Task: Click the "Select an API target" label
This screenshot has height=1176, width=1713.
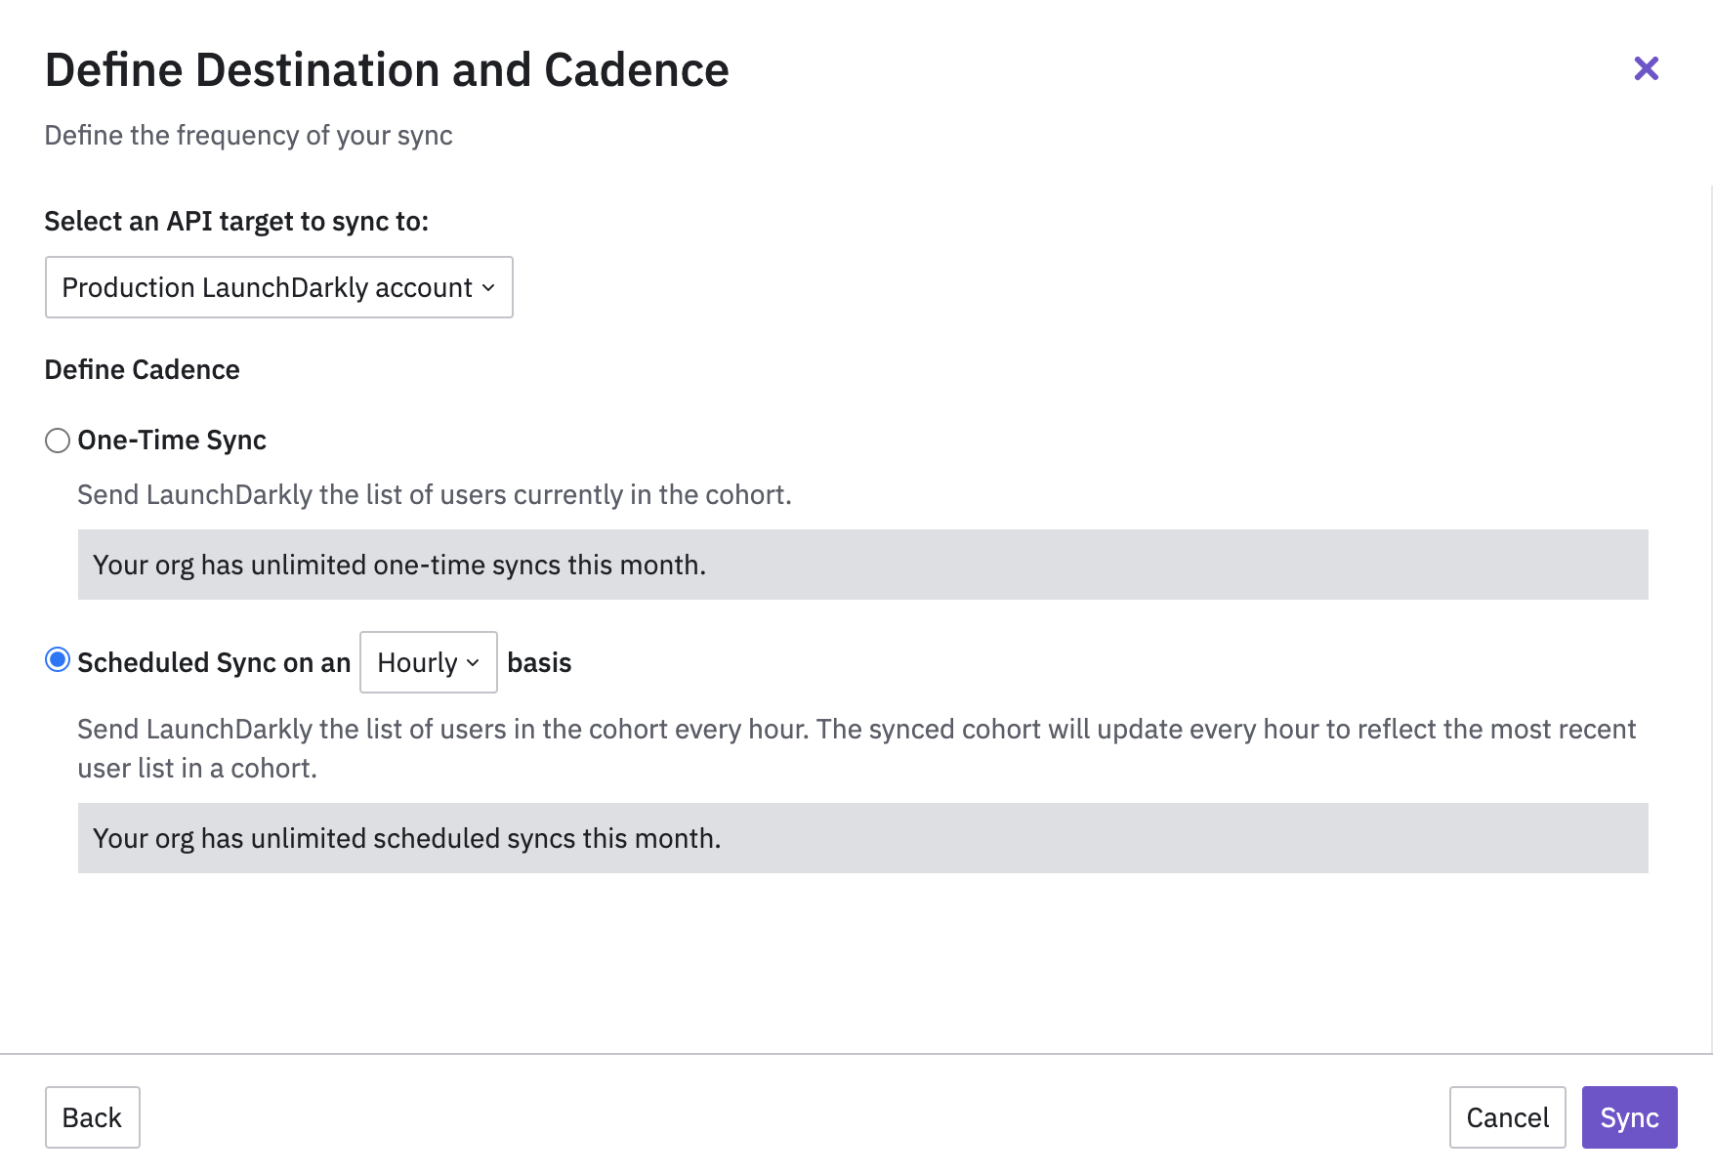Action: click(236, 222)
